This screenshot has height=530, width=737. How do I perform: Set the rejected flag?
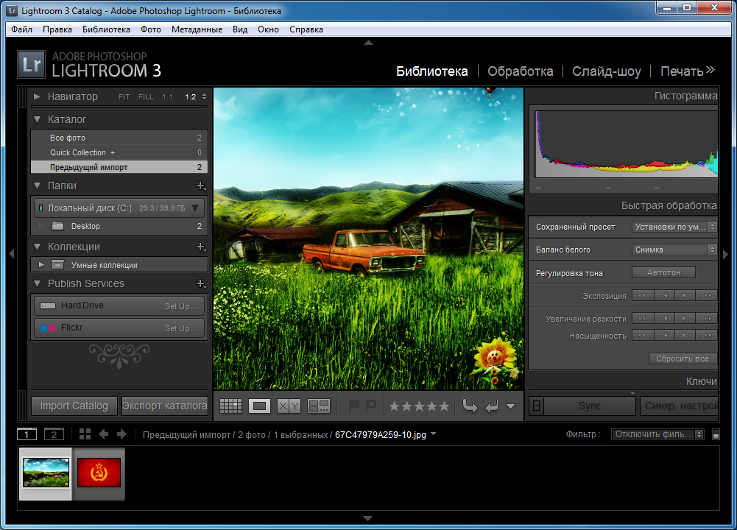(x=371, y=406)
